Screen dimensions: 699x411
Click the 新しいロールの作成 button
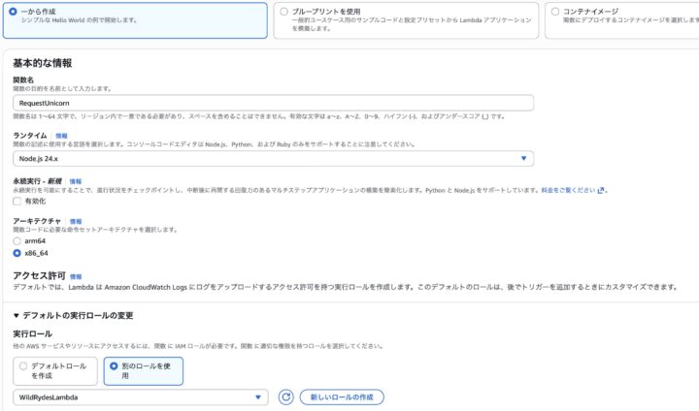[x=342, y=396]
